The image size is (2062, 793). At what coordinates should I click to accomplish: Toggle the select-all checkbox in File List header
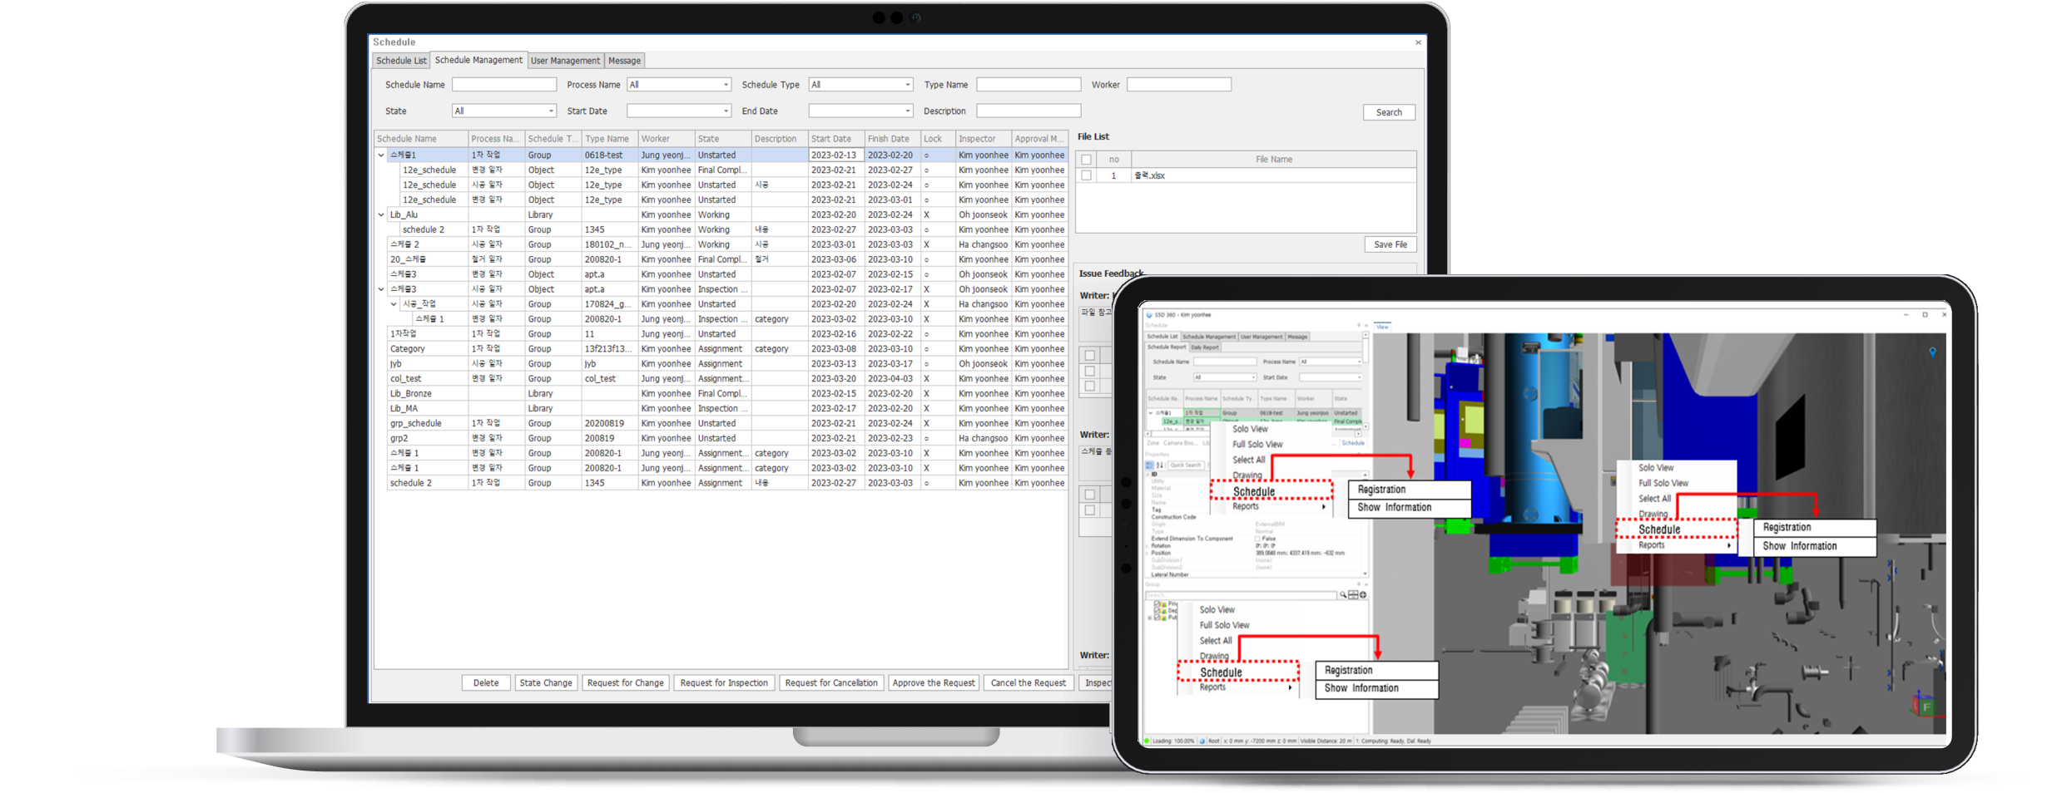tap(1086, 160)
